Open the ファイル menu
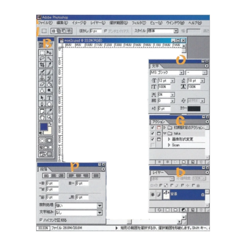The width and height of the screenshot is (246, 246). click(x=45, y=23)
